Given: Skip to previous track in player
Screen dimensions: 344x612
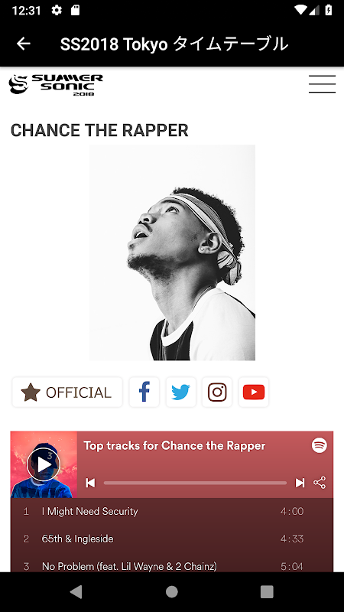Looking at the screenshot, I should click(x=90, y=483).
